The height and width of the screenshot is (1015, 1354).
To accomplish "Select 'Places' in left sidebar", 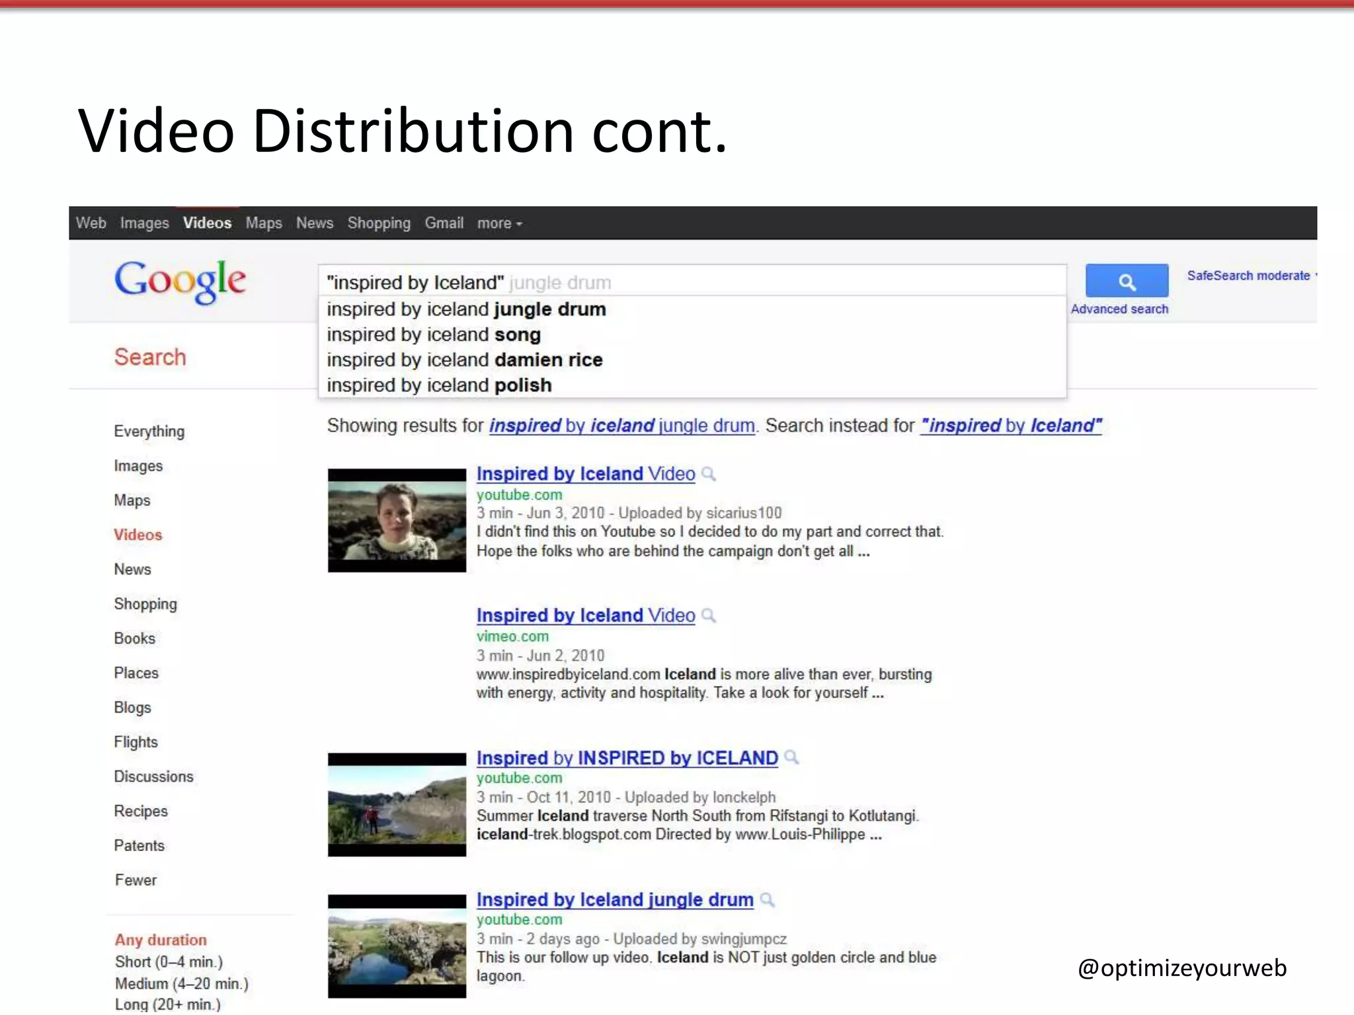I will click(136, 673).
